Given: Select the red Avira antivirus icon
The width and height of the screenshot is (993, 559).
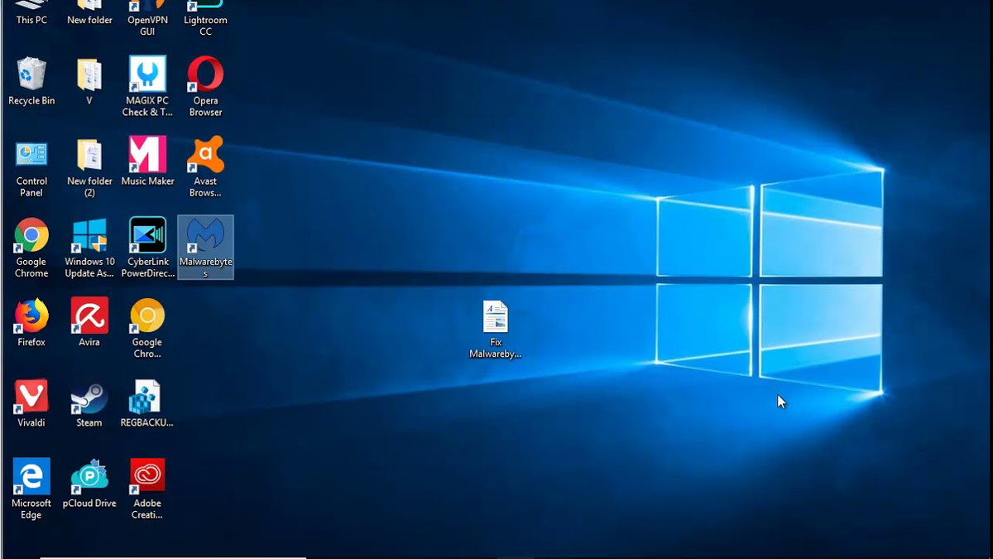Looking at the screenshot, I should (x=89, y=316).
